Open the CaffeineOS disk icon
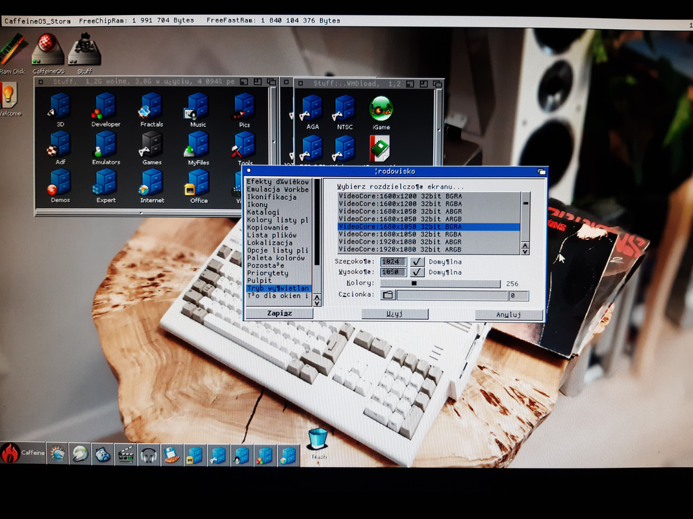The image size is (693, 519). (47, 49)
